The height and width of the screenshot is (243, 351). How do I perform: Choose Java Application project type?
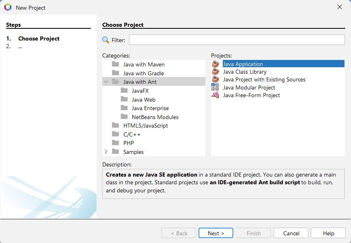coord(283,64)
